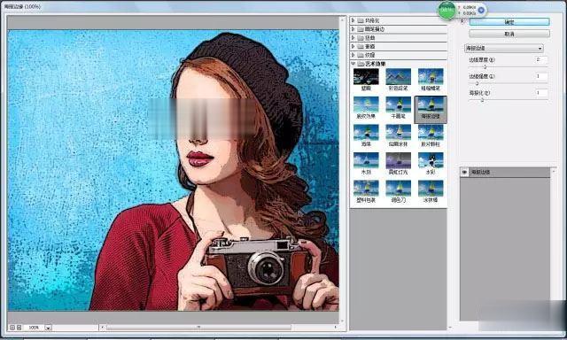This screenshot has width=567, height=340.
Task: Select the 壁画 (Fresco) filter thumbnail
Action: coord(366,79)
